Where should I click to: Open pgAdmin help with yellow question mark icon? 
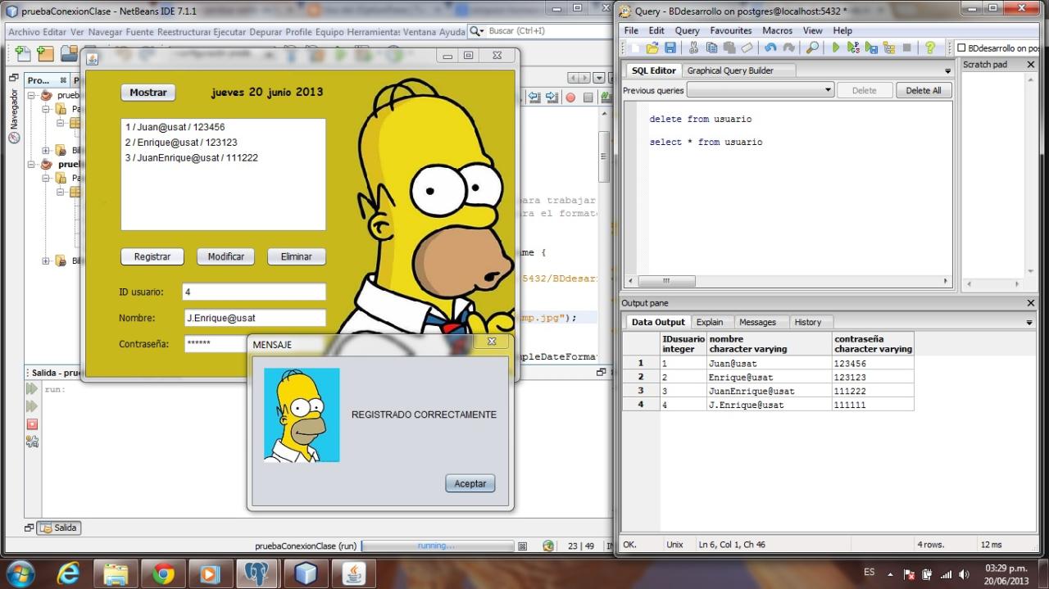[931, 48]
